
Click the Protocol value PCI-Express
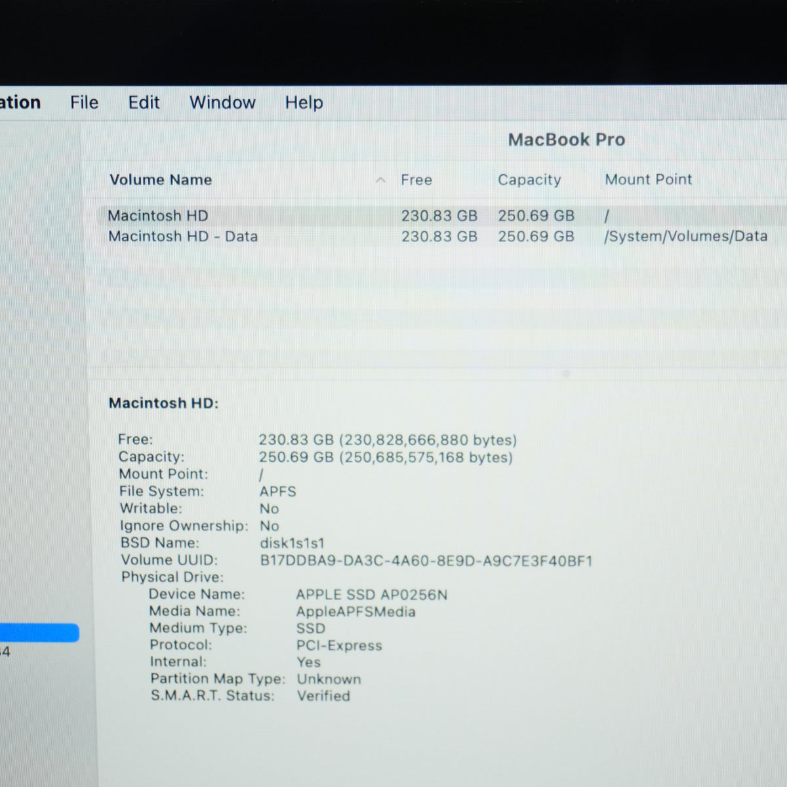point(339,645)
